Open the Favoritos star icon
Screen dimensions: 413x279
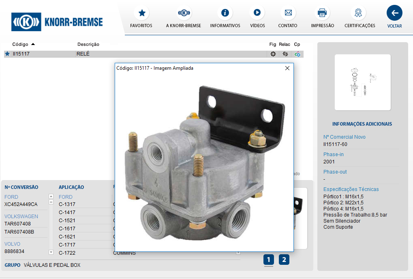141,13
